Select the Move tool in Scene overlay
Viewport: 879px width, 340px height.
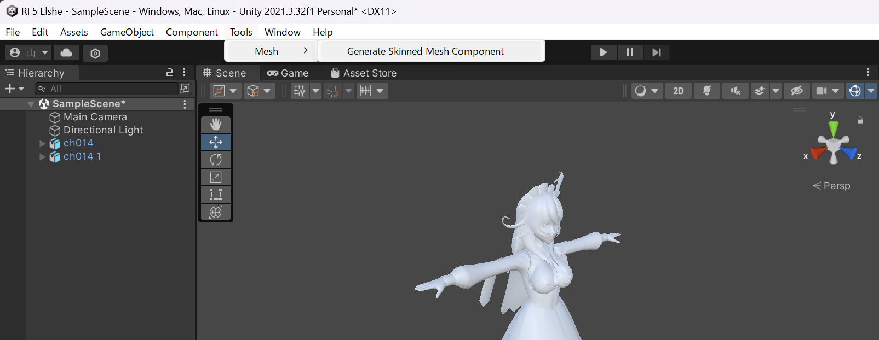point(216,142)
